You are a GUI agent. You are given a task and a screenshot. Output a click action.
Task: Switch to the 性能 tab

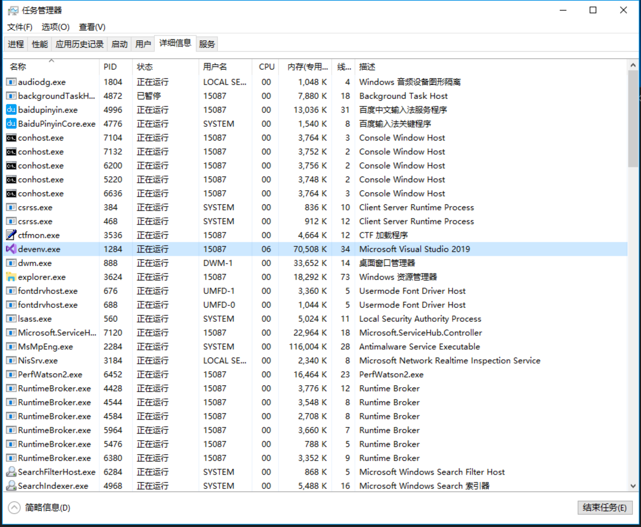40,44
